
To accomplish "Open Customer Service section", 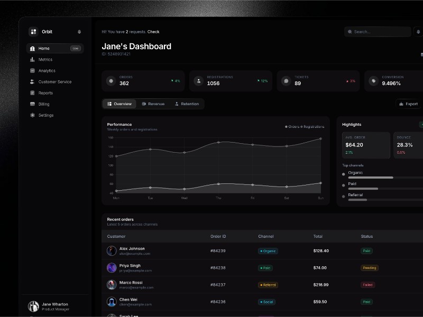I will (54, 82).
